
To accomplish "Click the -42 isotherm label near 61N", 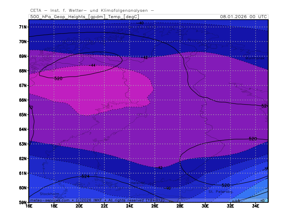I will click(160, 168).
